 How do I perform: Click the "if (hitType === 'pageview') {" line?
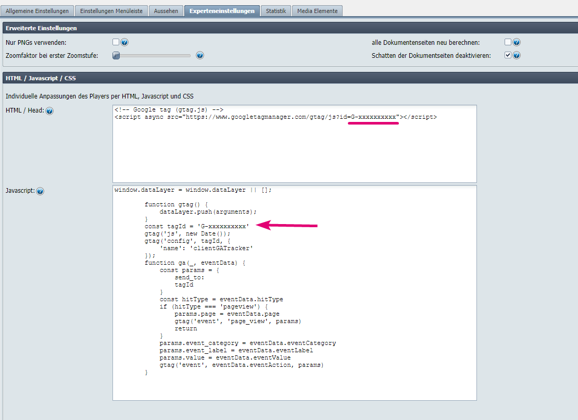[214, 306]
